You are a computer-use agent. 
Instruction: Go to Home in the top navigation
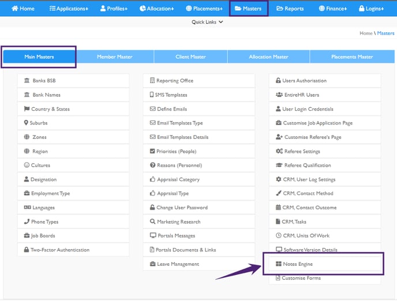23,9
